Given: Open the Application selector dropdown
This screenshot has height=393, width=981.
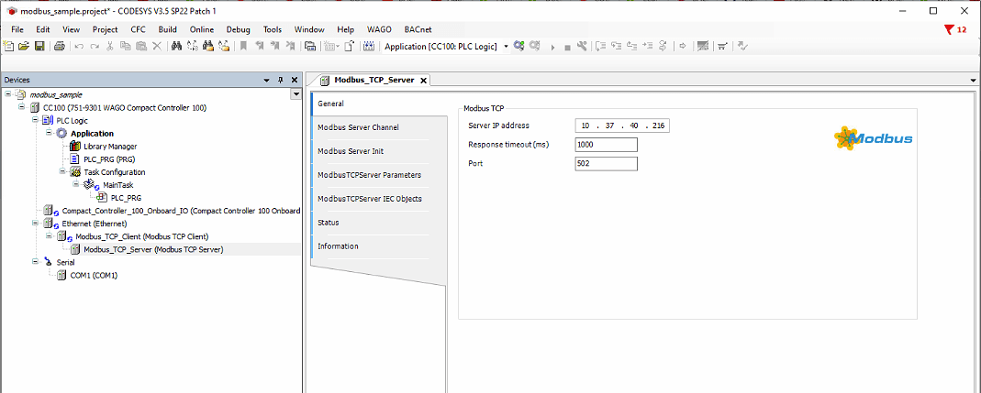Looking at the screenshot, I should pos(507,46).
